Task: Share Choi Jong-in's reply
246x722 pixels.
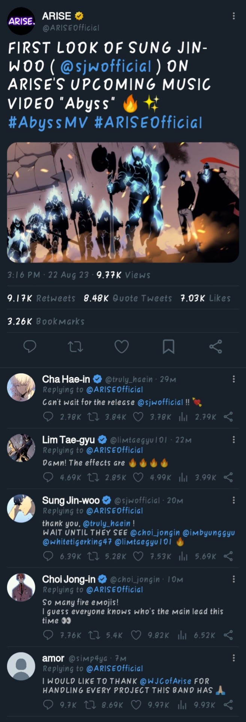Action: point(228,635)
